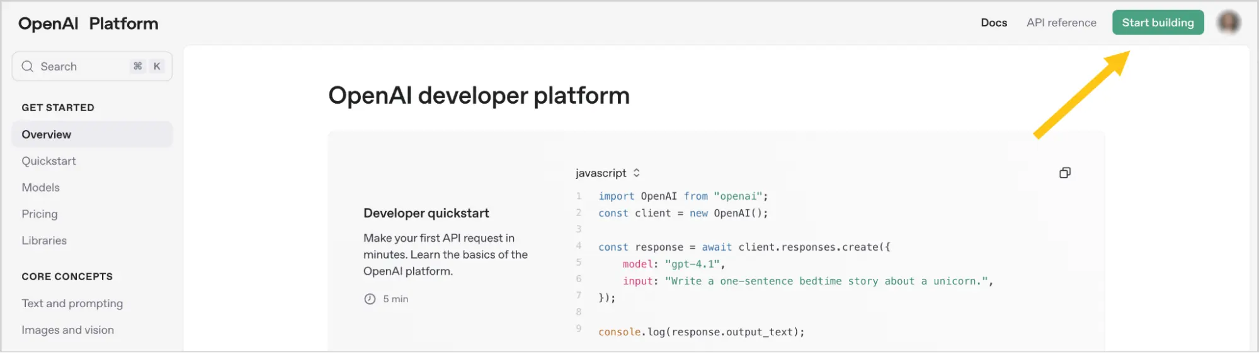The image size is (1259, 353).
Task: Click the GET STARTED section header
Action: tap(58, 107)
